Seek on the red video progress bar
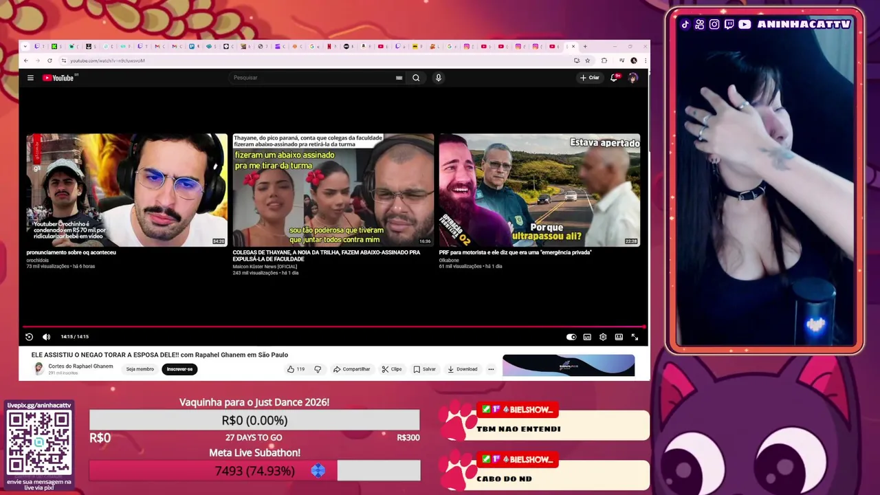Image resolution: width=880 pixels, height=495 pixels. pyautogui.click(x=333, y=327)
